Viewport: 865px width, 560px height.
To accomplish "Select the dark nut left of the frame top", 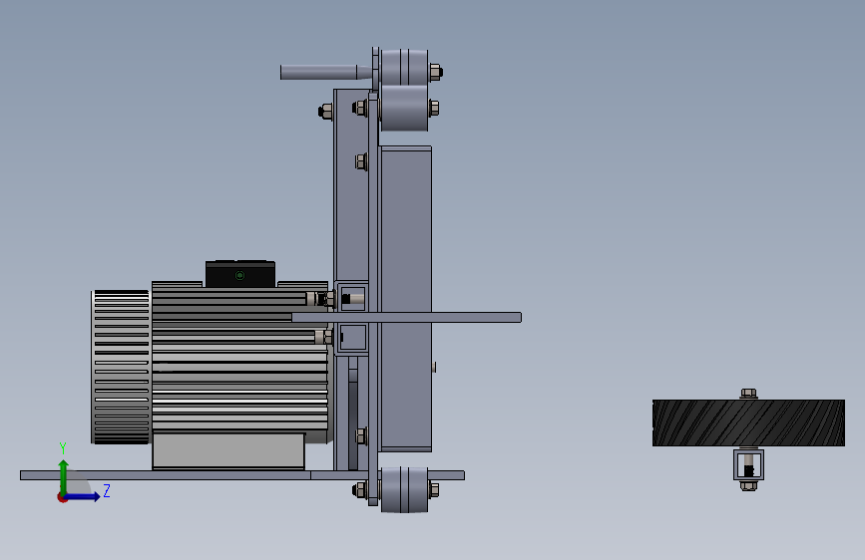I will (325, 112).
